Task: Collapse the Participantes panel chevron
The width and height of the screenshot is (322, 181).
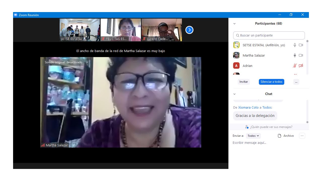Action: [234, 24]
